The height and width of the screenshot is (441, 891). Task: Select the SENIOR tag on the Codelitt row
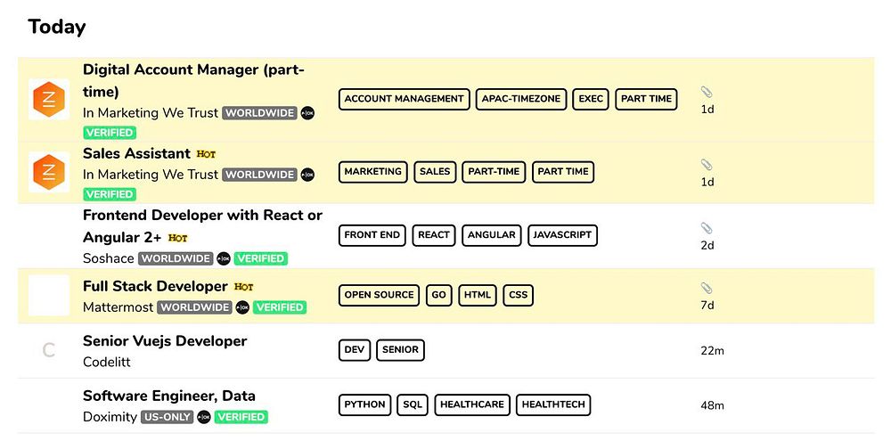[400, 350]
